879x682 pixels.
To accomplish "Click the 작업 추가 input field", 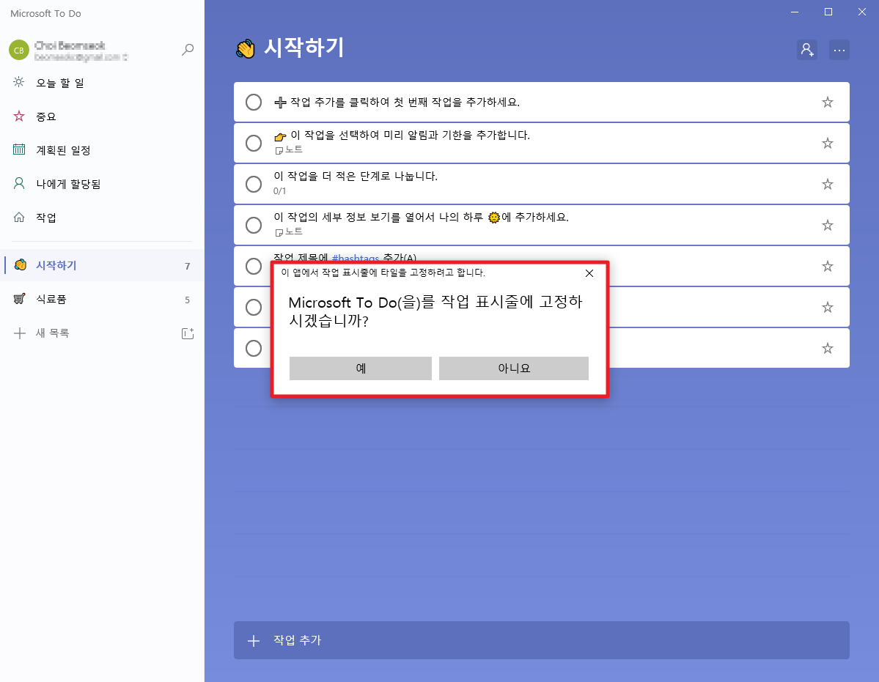I will 542,640.
